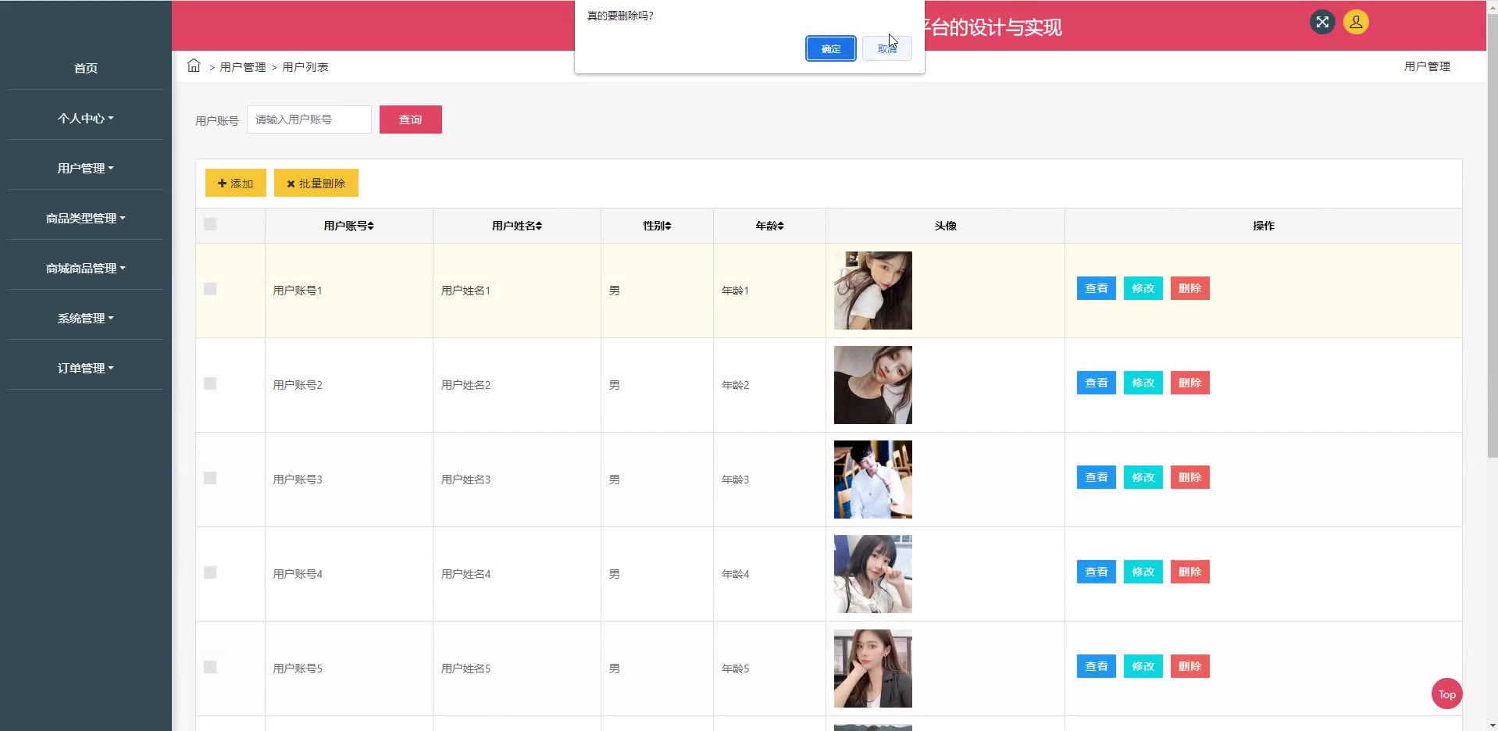Click 修改 for 用户账号3
Image resolution: width=1498 pixels, height=731 pixels.
tap(1143, 477)
